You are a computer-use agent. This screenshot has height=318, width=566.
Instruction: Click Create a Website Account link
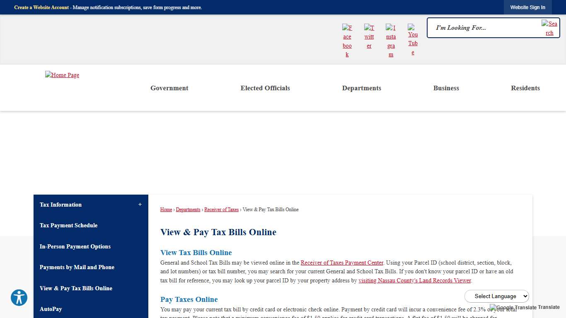coord(41,7)
